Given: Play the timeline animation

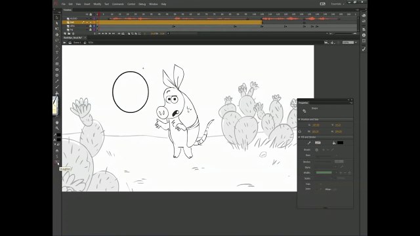Looking at the screenshot, I should pyautogui.click(x=106, y=33).
